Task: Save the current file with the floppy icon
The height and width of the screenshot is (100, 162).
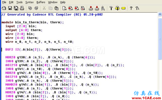Action: click(10, 8)
